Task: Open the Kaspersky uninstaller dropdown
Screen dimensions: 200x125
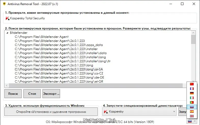Action: [x=174, y=112]
